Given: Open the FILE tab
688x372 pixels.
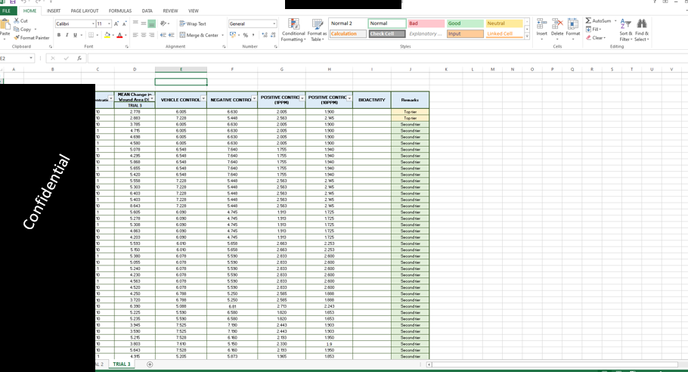Looking at the screenshot, I should tap(7, 11).
